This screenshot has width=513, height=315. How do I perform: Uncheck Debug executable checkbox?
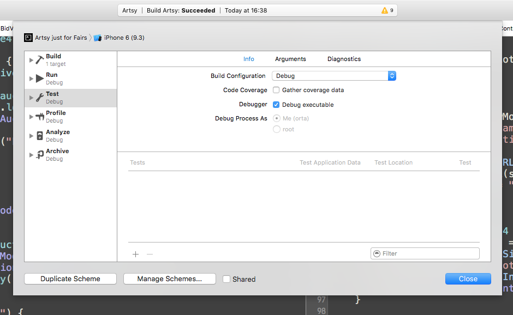tap(276, 105)
